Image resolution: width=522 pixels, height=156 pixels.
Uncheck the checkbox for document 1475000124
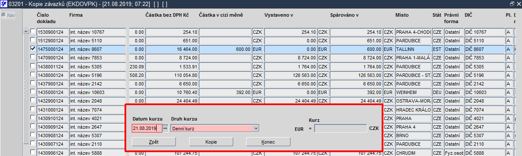click(33, 49)
